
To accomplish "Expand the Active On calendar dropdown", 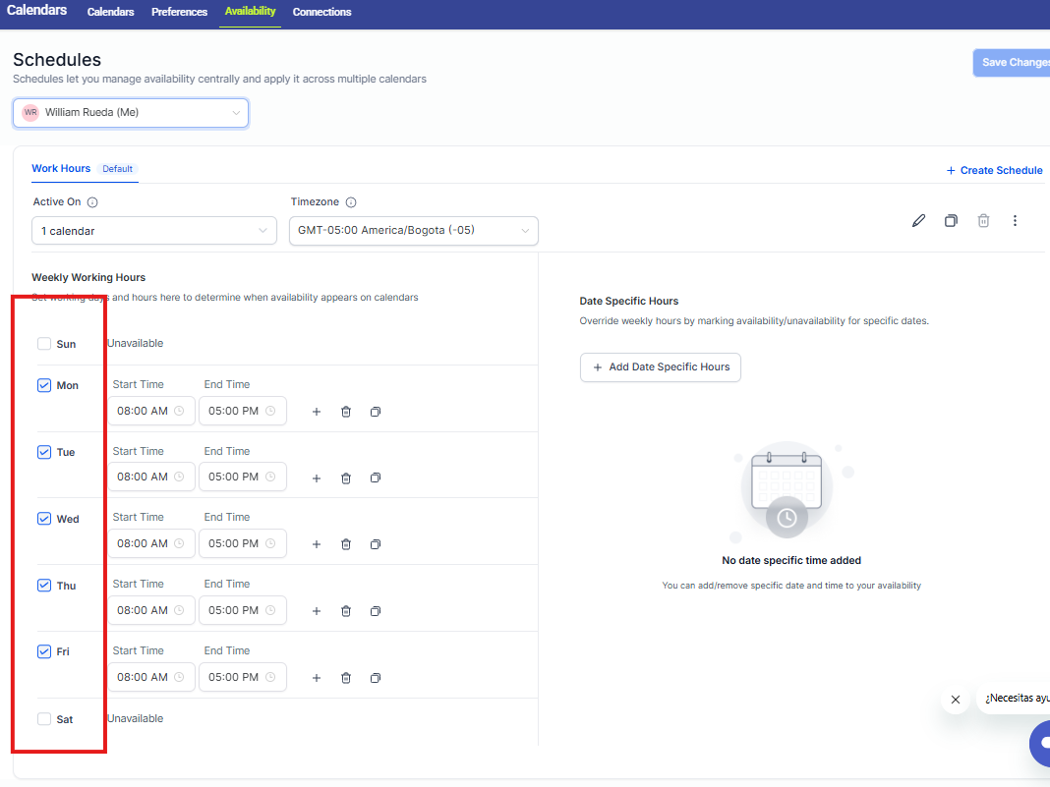I will tap(154, 231).
